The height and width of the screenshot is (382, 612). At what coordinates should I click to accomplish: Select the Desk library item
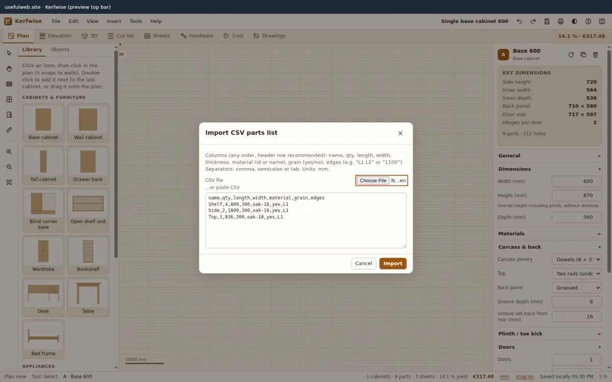(x=43, y=297)
